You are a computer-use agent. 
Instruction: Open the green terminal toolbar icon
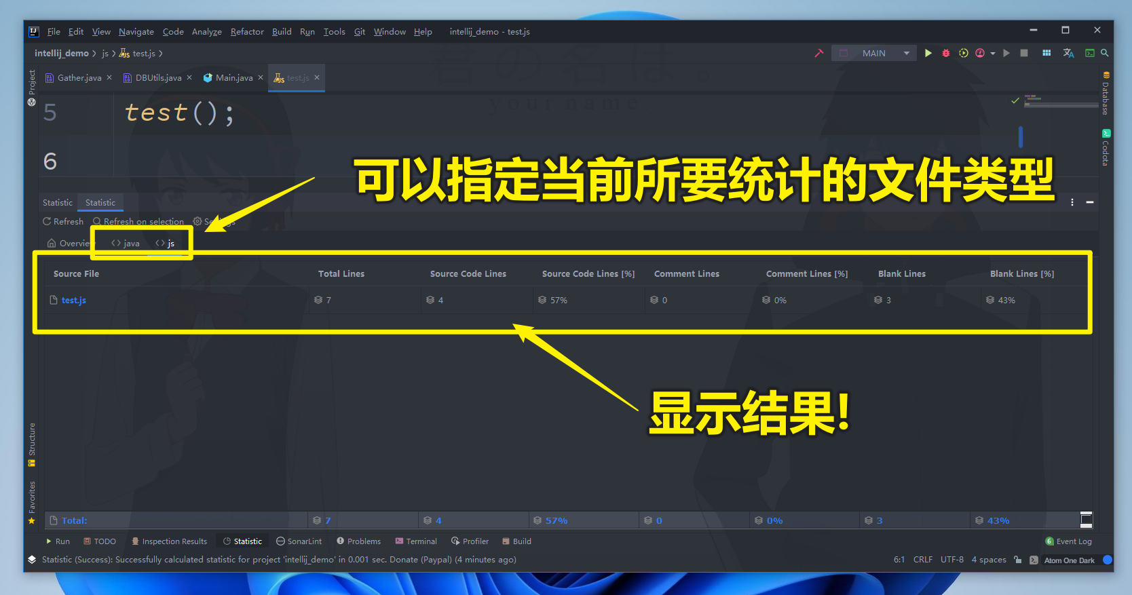coord(1090,53)
